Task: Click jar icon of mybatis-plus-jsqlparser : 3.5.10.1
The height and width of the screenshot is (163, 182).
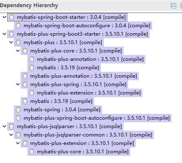Action: (11, 126)
